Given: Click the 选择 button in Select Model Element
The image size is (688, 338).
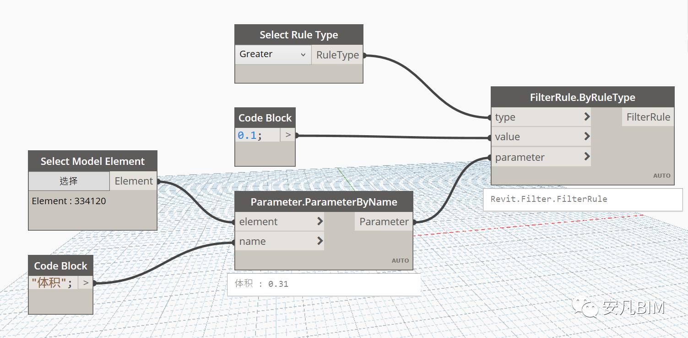Looking at the screenshot, I should (69, 181).
